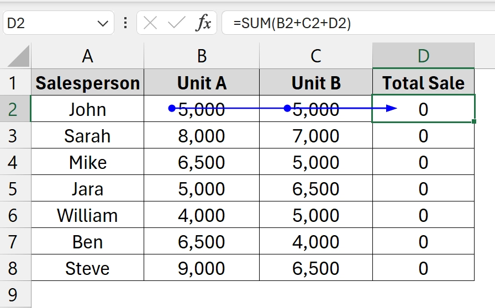Confirm the formula with the checkmark icon
495x308 pixels.
coord(176,23)
